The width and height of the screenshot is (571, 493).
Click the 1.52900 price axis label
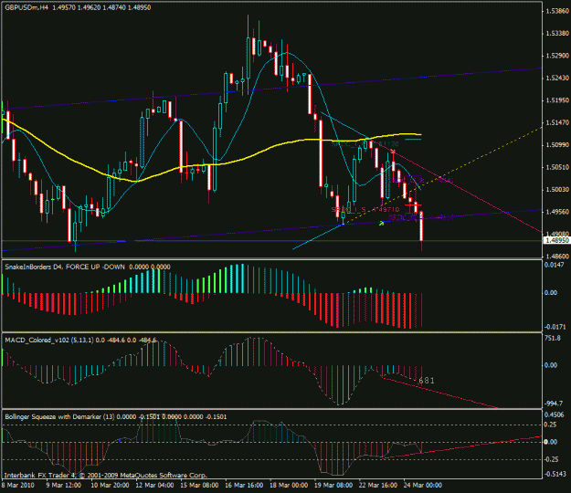coord(557,56)
